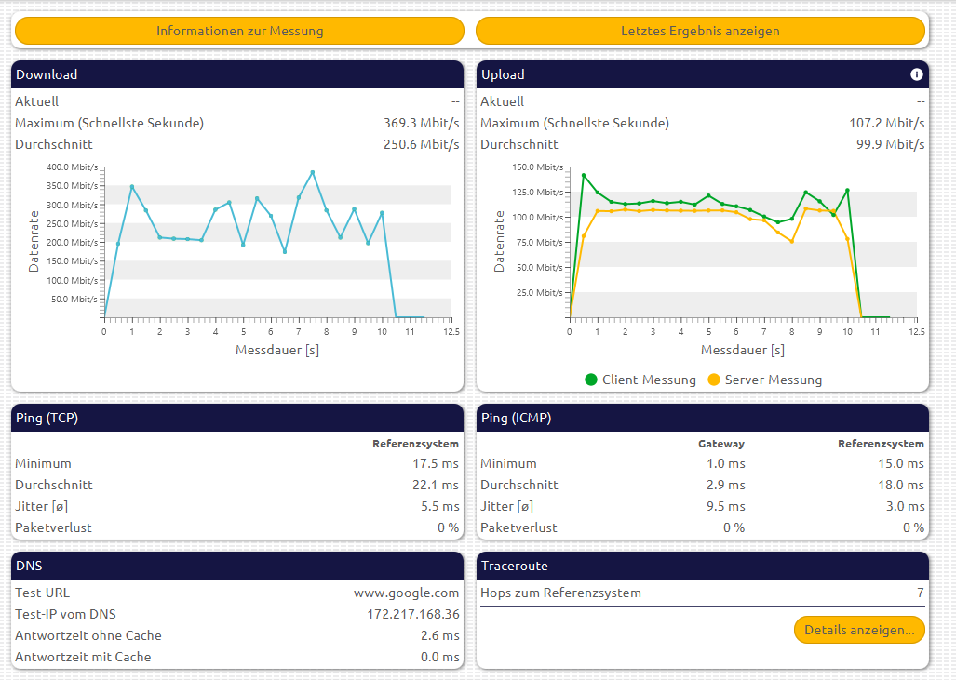The image size is (956, 680).
Task: Select the Download panel header
Action: [236, 74]
